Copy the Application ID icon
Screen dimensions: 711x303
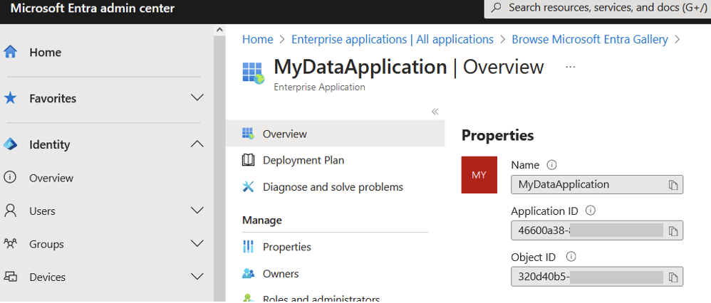(673, 231)
